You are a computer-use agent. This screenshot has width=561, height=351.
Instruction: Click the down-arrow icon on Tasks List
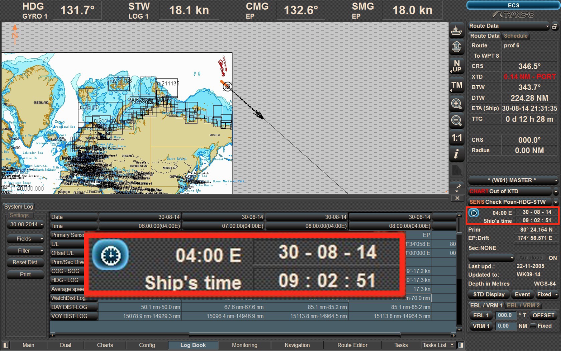452,345
